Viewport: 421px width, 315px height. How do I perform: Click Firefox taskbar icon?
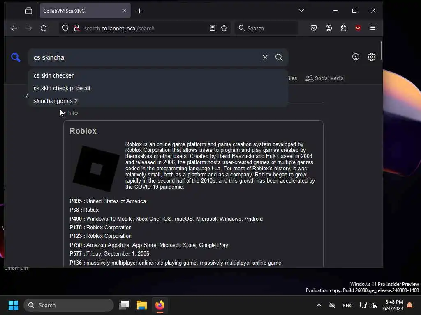click(x=160, y=305)
